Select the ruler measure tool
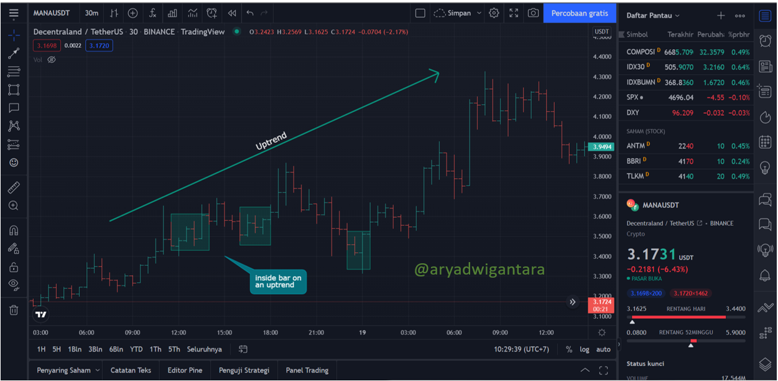This screenshot has width=778, height=381. pyautogui.click(x=14, y=187)
